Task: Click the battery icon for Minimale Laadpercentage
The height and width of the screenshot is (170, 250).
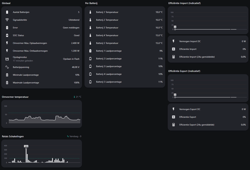Action: coord(7,75)
